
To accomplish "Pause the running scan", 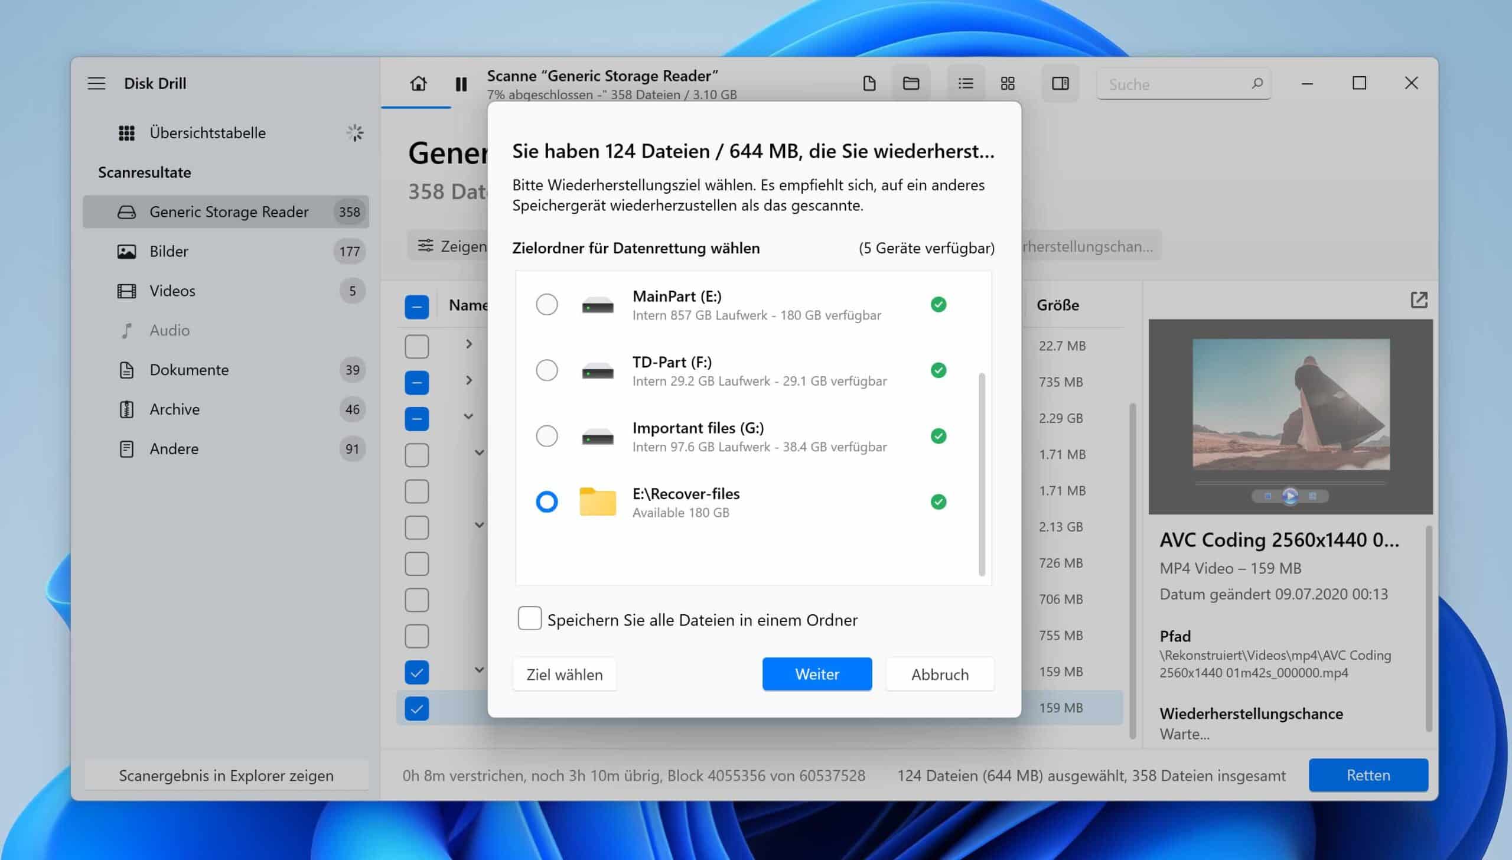I will click(x=461, y=84).
